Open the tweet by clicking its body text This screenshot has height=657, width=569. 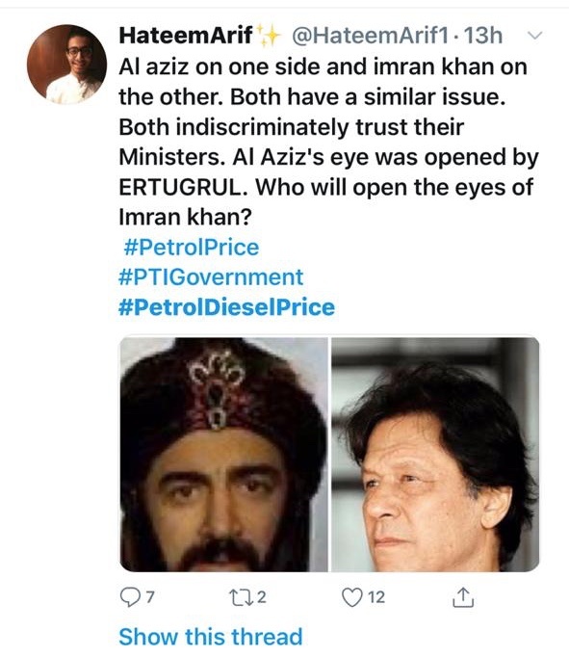coord(328,142)
